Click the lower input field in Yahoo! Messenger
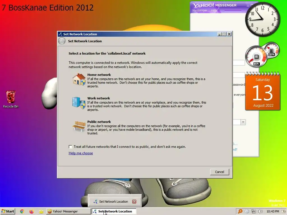The image size is (287, 215). pos(239,75)
